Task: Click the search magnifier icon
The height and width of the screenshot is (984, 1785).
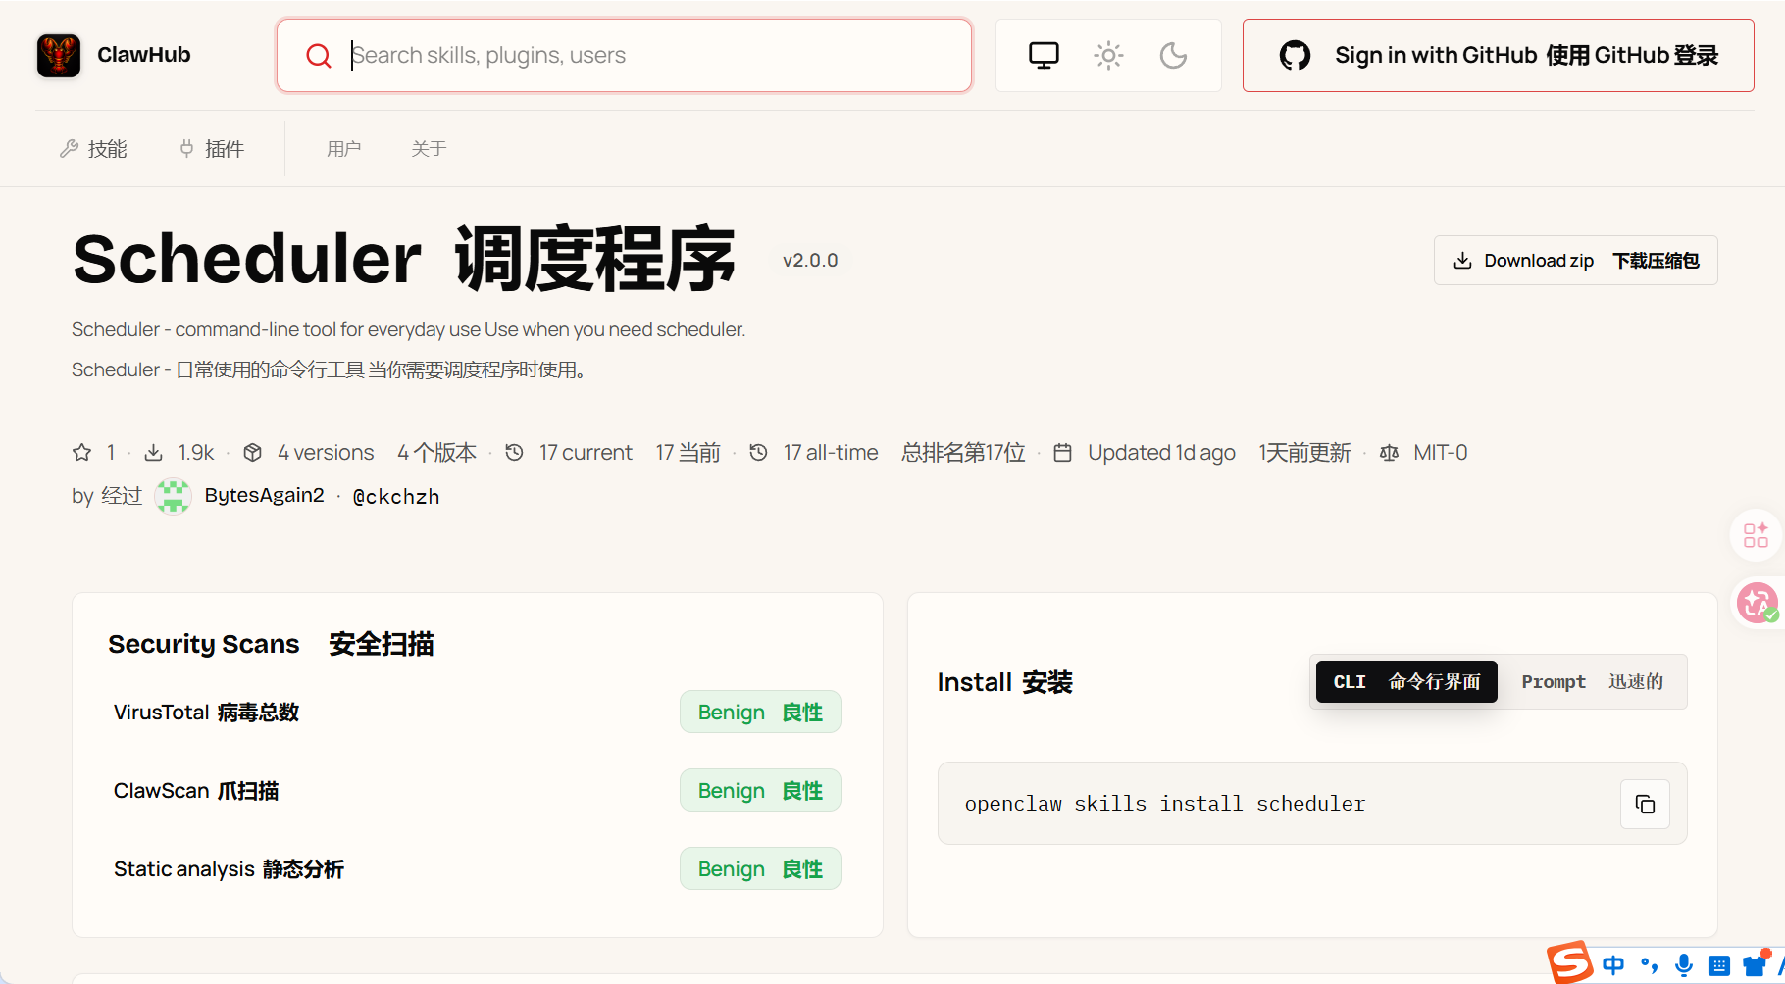Action: (319, 55)
